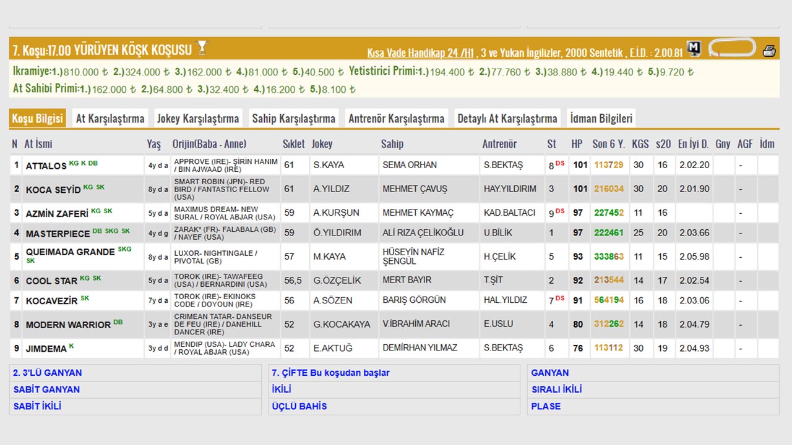Select the İdman Bilgileri tab
792x445 pixels.
point(601,119)
